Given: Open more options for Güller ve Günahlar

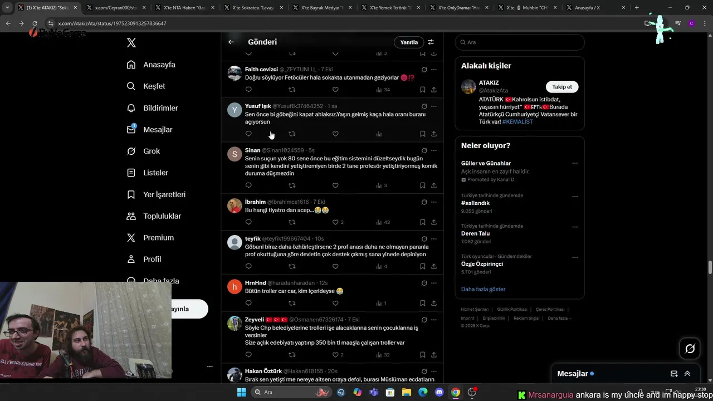Looking at the screenshot, I should 575,164.
